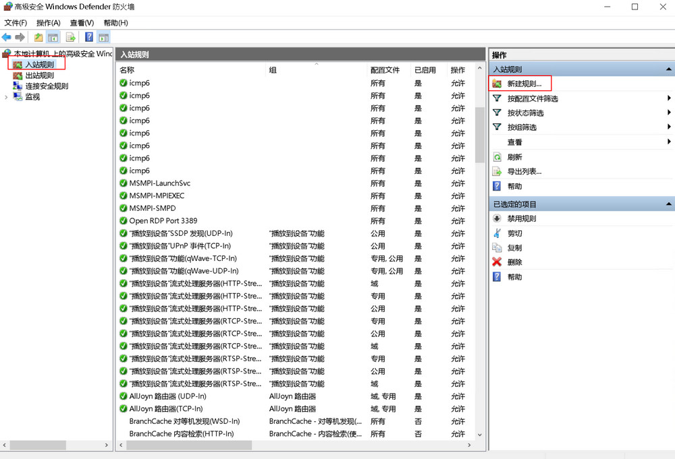675x459 pixels.
Task: Open the 文件(F) menu
Action: click(x=16, y=23)
